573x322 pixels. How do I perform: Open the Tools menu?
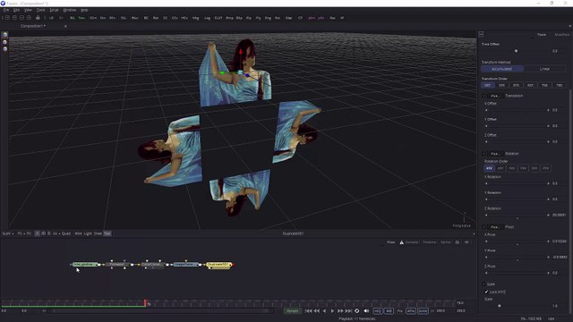tap(40, 10)
